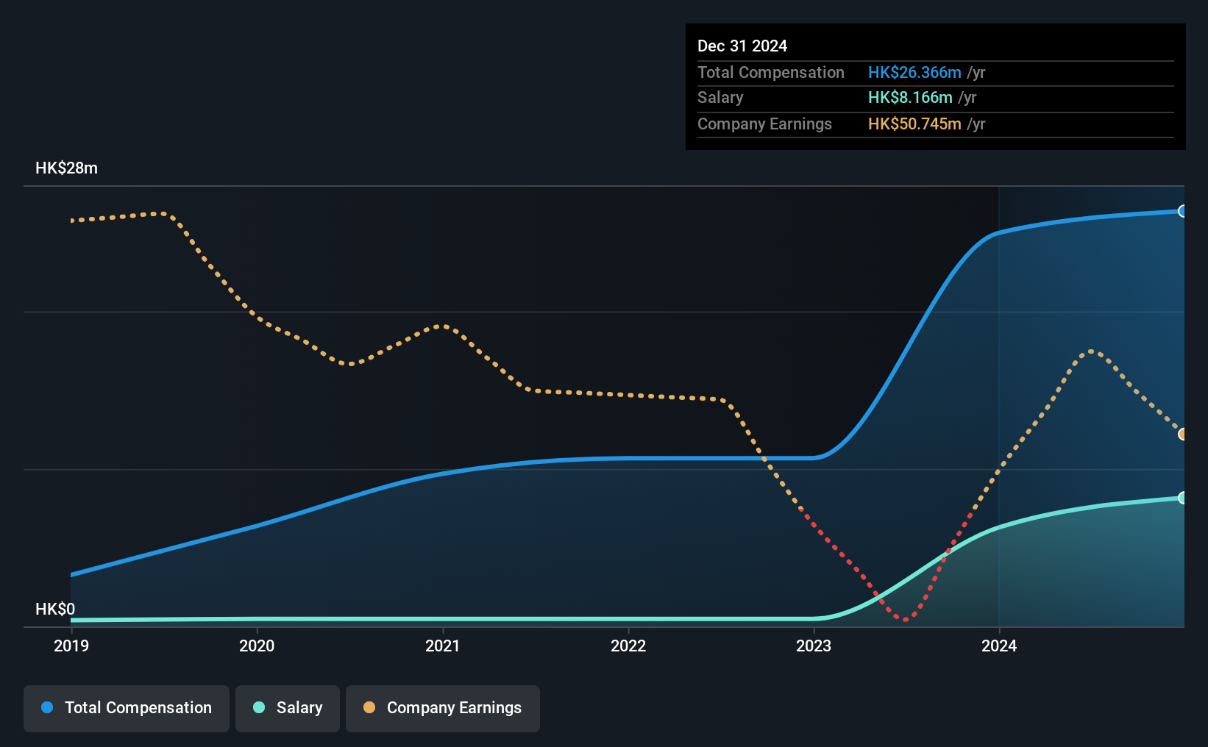Click the blue Total Compensation legend dot
The image size is (1208, 747).
47,707
